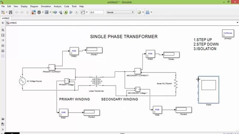Image resolution: width=239 pixels, height=134 pixels.
Task: Open the View menu
Action: click(16, 6)
